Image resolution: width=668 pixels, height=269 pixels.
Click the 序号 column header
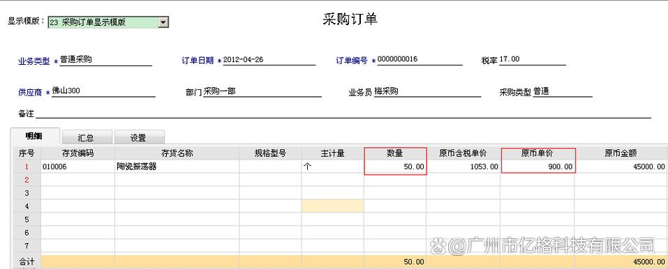[x=27, y=153]
